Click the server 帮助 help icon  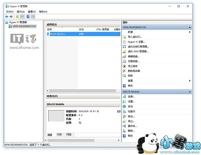pos(124,86)
